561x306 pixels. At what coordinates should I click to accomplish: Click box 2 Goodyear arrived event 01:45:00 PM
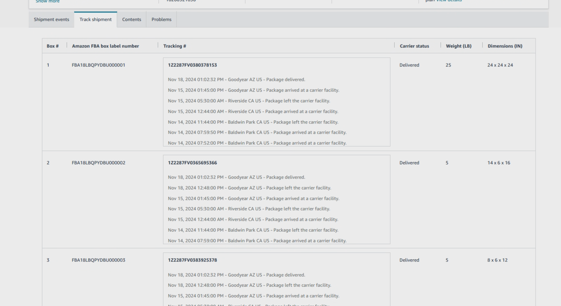click(x=253, y=199)
